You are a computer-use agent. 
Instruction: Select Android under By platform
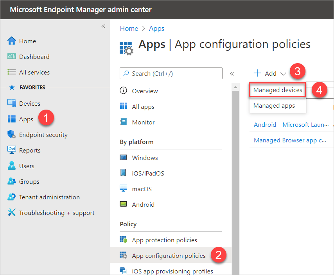(x=143, y=205)
